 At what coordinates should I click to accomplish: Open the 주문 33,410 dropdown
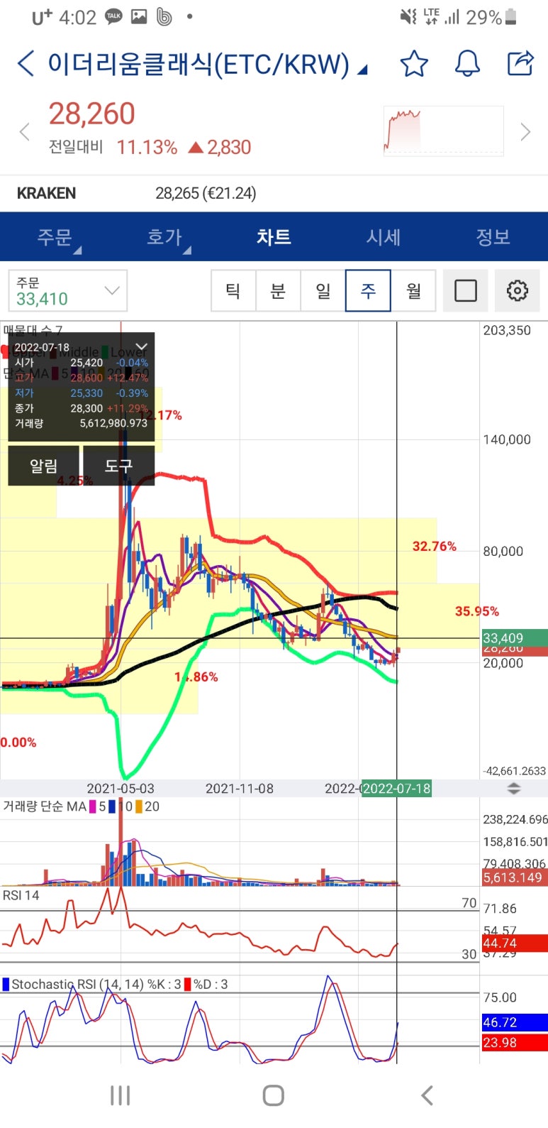(x=68, y=291)
